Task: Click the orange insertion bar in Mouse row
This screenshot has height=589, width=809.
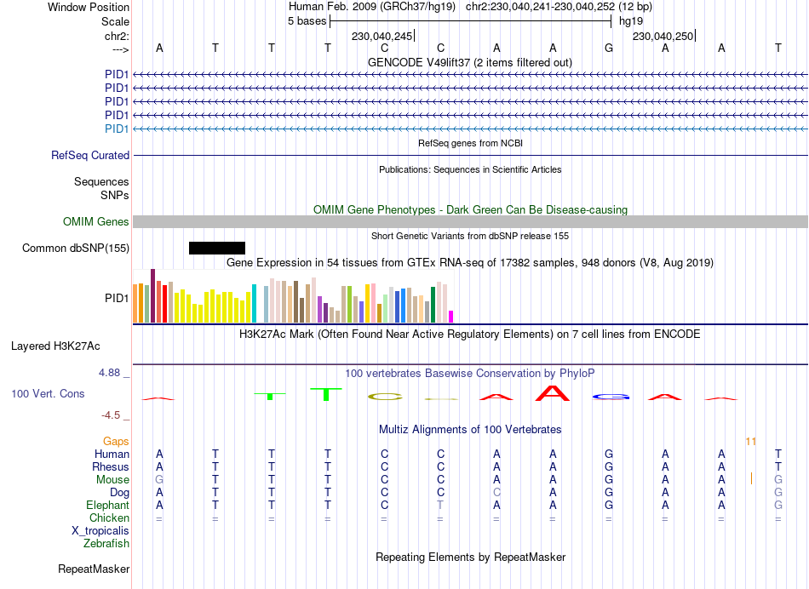Action: coord(751,479)
